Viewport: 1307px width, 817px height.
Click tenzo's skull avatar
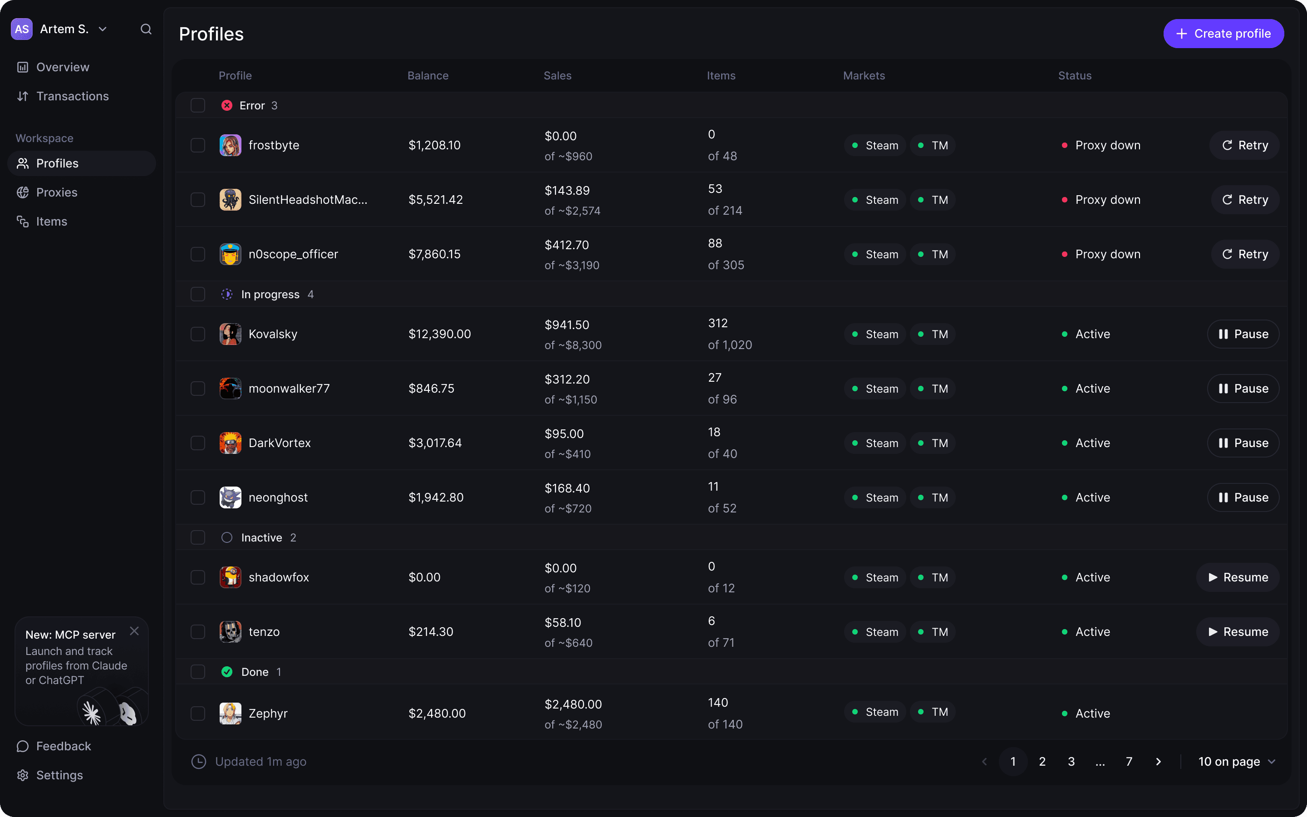(x=230, y=632)
